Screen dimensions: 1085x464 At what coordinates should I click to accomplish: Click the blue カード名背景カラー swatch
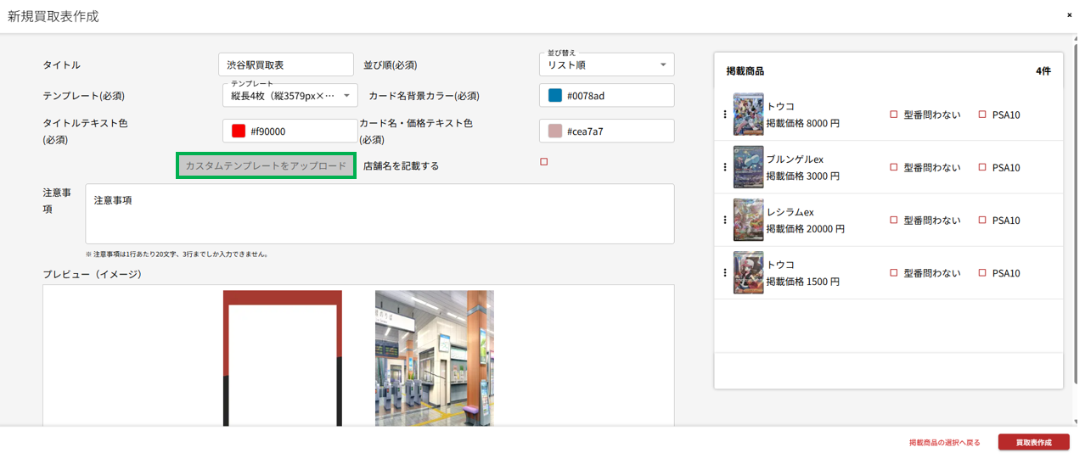[x=555, y=96]
